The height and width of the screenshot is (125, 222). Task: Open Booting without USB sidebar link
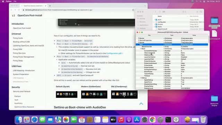pyautogui.click(x=22, y=42)
